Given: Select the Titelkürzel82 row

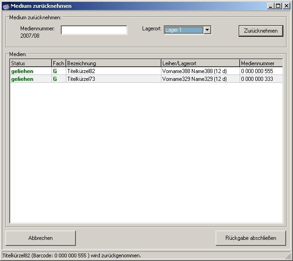Looking at the screenshot, I should (81, 71).
